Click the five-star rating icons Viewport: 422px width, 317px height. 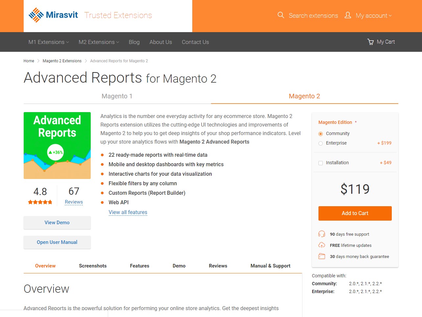(x=40, y=202)
